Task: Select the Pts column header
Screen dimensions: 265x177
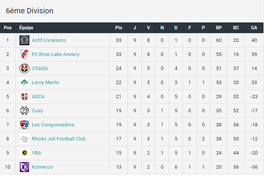Action: [x=119, y=28]
